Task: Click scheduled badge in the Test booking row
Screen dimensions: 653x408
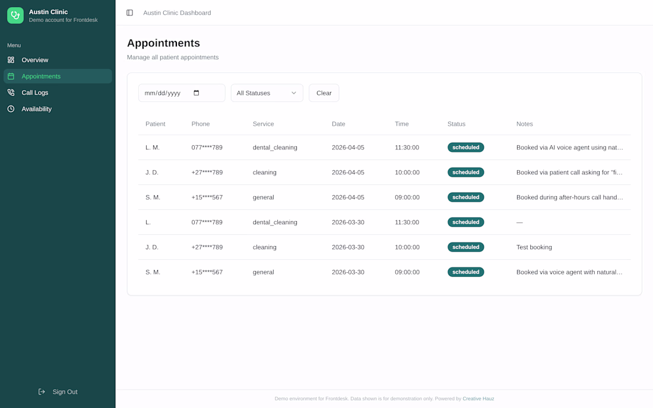Action: coord(465,247)
